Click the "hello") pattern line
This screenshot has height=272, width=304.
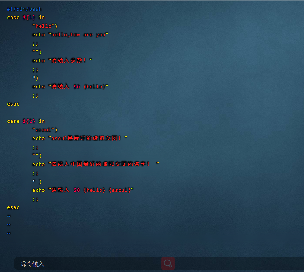point(45,26)
